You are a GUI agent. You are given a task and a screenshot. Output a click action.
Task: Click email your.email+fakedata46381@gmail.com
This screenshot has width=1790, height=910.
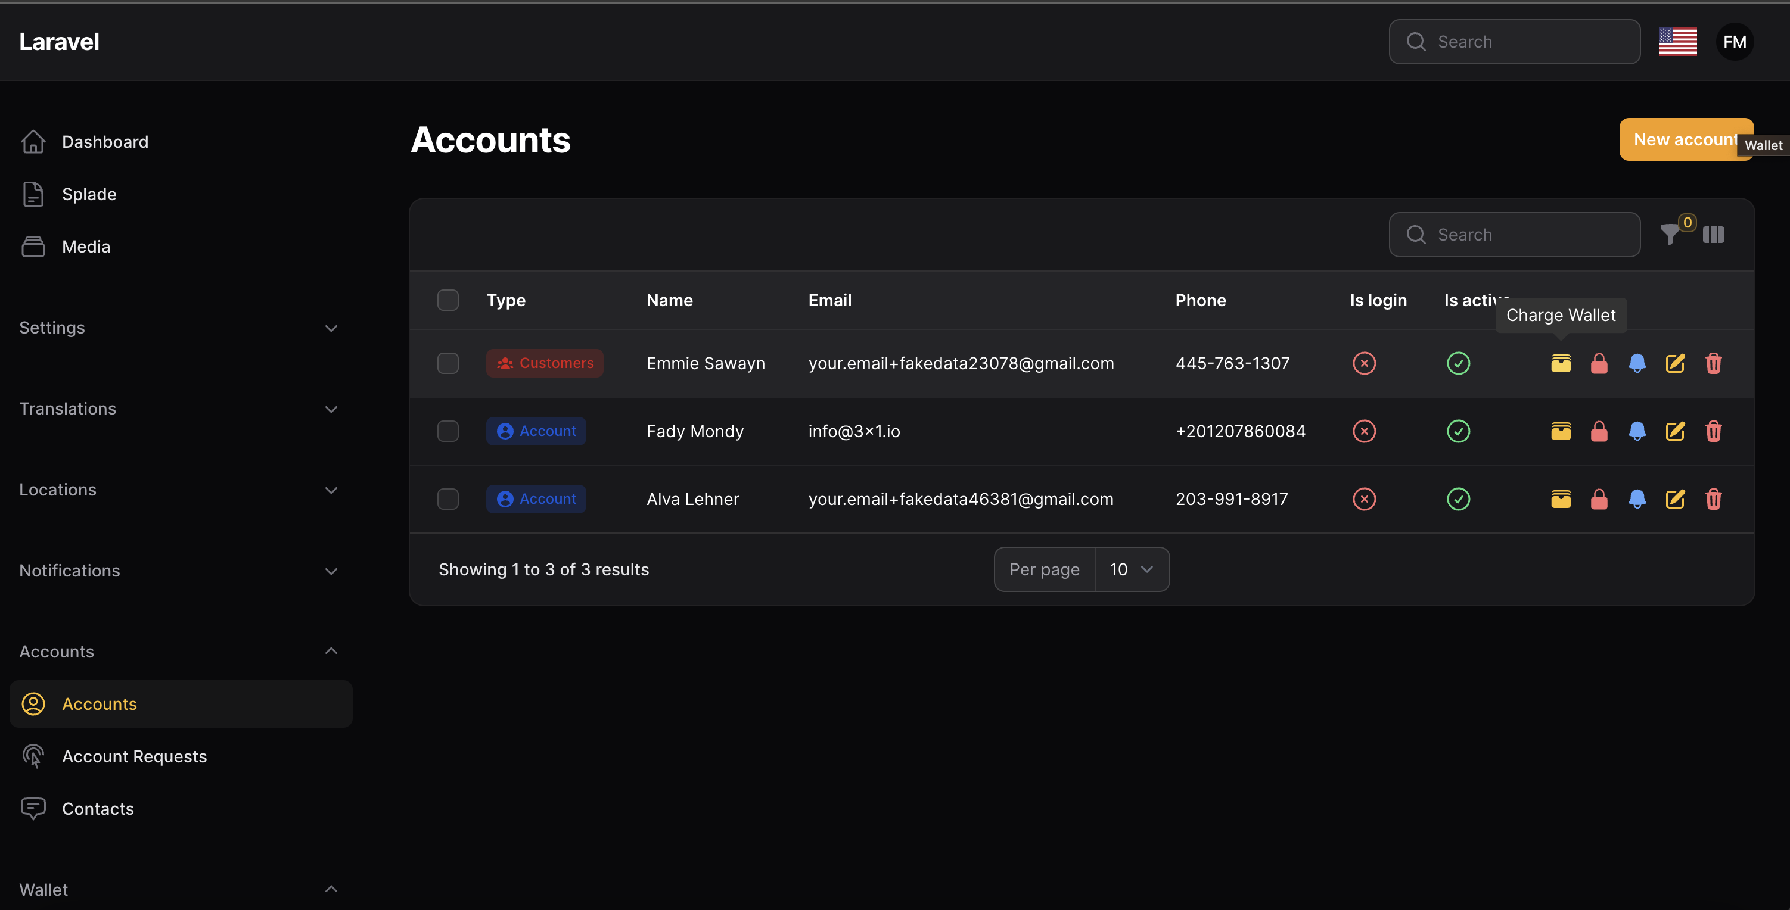point(961,498)
